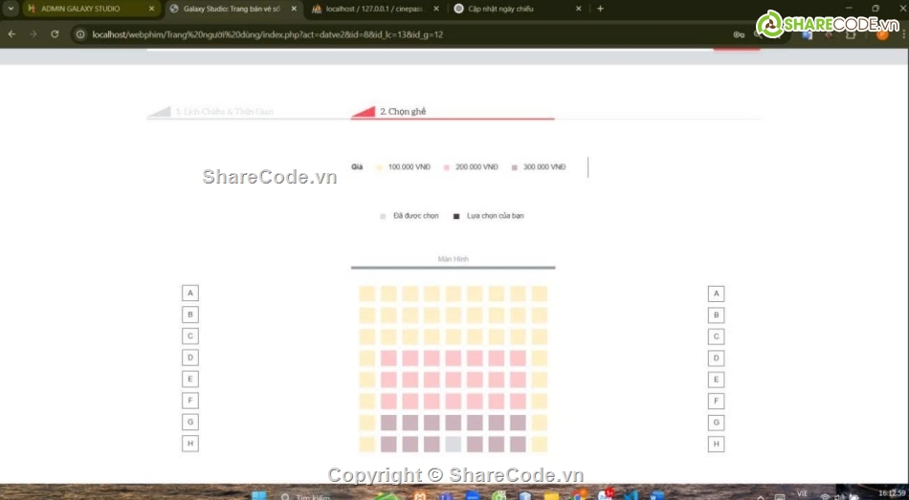Image resolution: width=909 pixels, height=500 pixels.
Task: Go to step 1. Lịch Chiếu & Thời Gian
Action: [224, 111]
